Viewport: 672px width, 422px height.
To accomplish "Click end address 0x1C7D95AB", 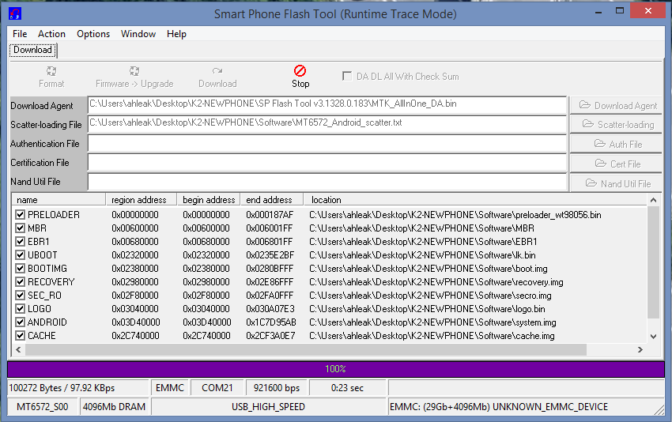I will 271,322.
